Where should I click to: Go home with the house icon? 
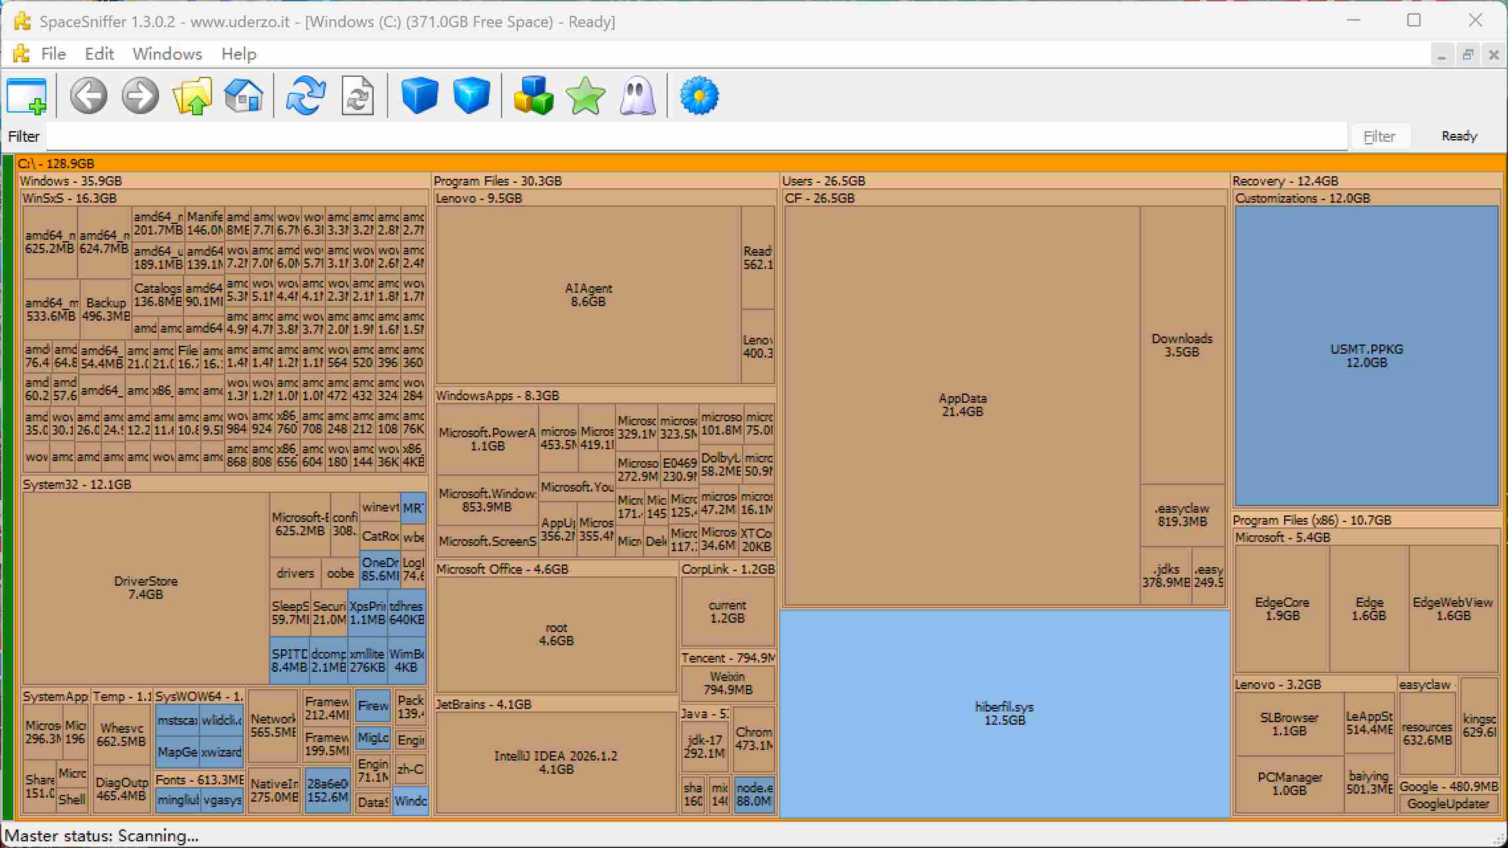click(x=244, y=96)
